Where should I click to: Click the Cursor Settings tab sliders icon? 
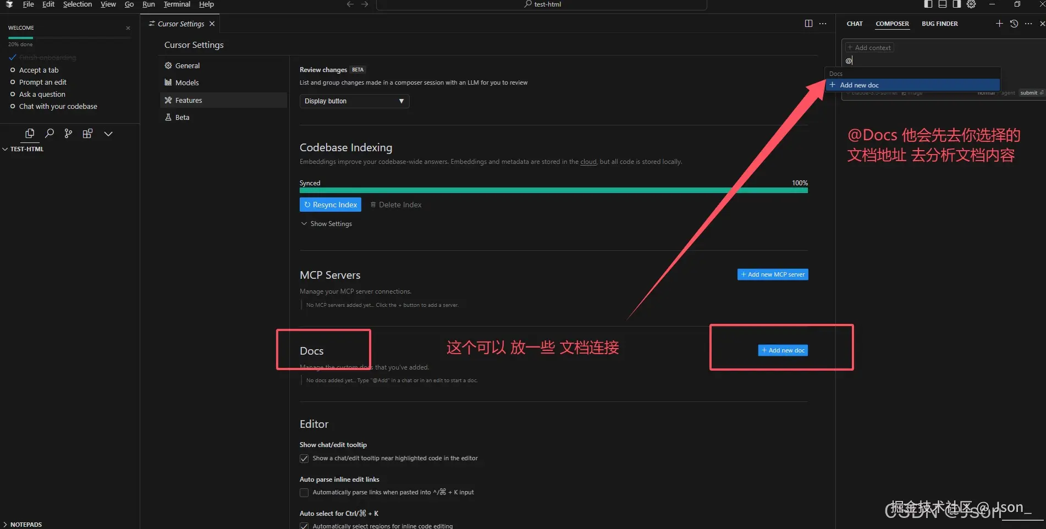[152, 24]
